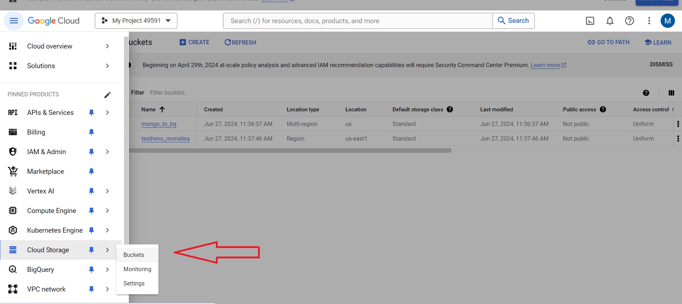Open Cloud Storage menu item
This screenshot has height=304, width=682.
point(61,250)
